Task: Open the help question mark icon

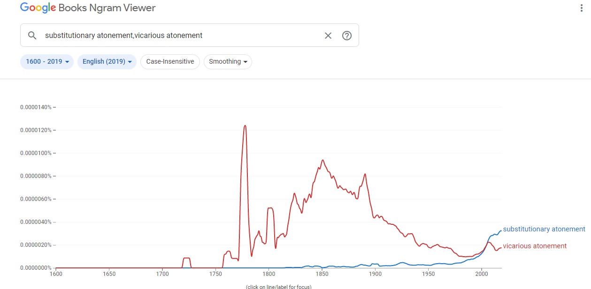Action: [347, 36]
